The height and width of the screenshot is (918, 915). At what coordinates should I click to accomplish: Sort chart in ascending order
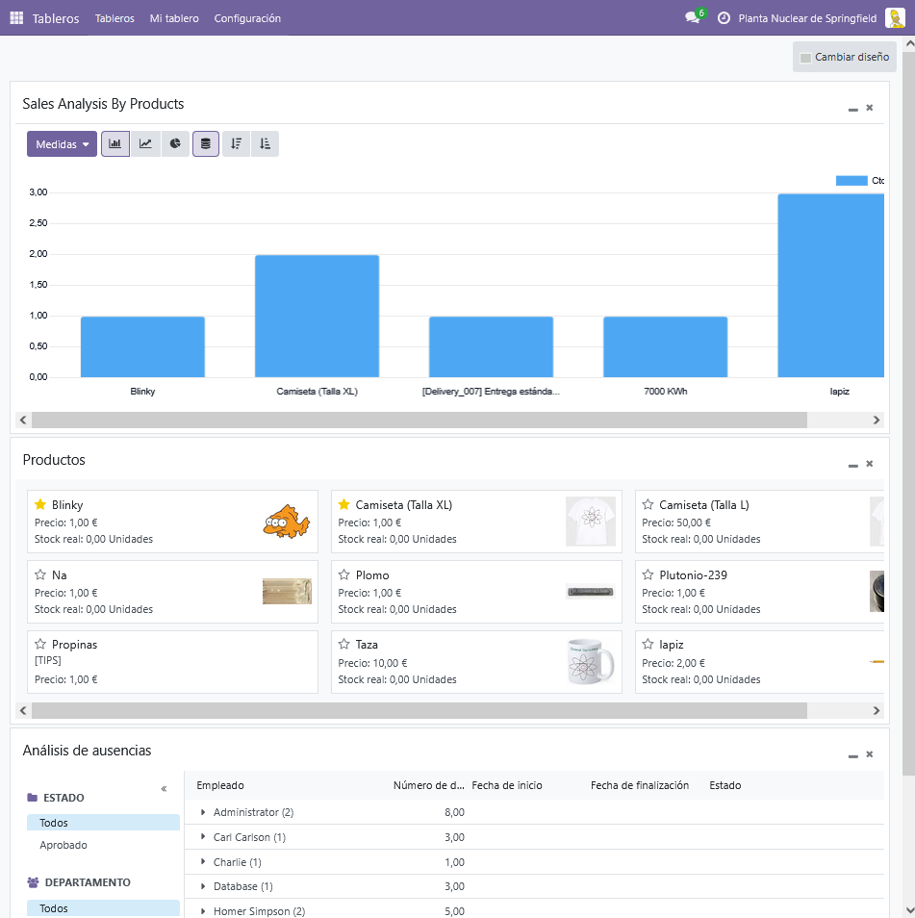(x=266, y=144)
